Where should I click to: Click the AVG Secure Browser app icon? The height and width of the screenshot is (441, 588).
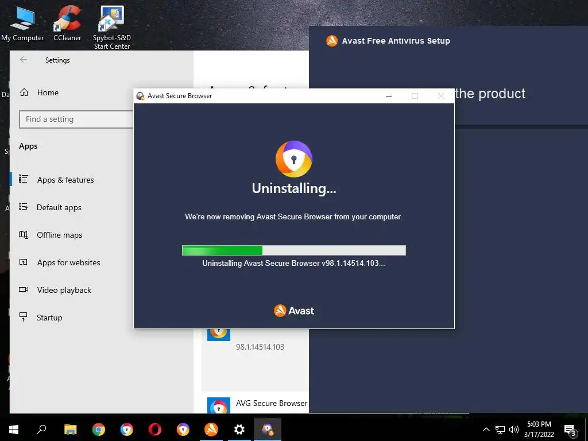(x=219, y=405)
